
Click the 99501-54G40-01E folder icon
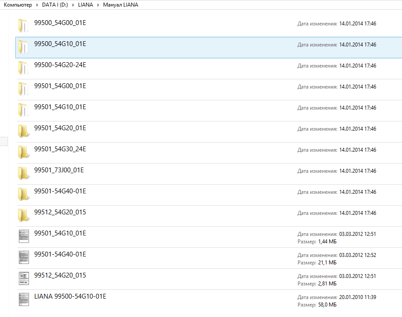pos(24,194)
